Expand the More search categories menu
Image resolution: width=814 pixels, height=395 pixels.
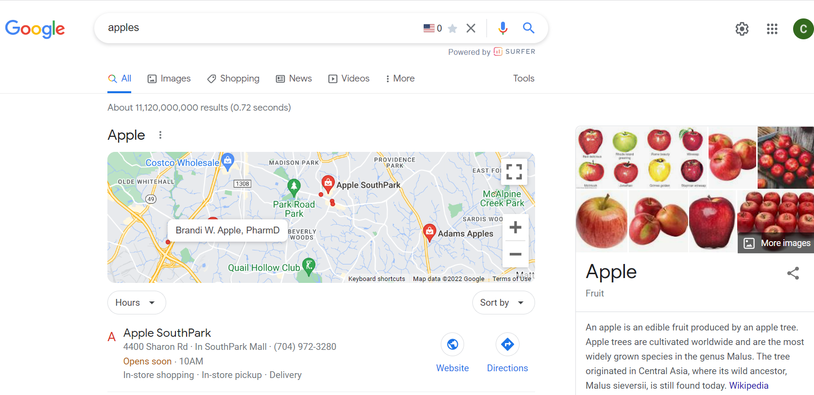(399, 79)
